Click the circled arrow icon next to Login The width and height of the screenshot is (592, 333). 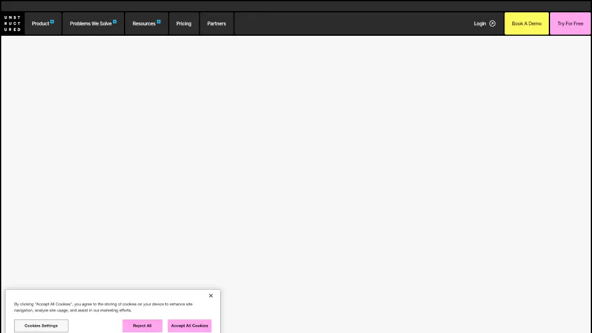point(492,23)
